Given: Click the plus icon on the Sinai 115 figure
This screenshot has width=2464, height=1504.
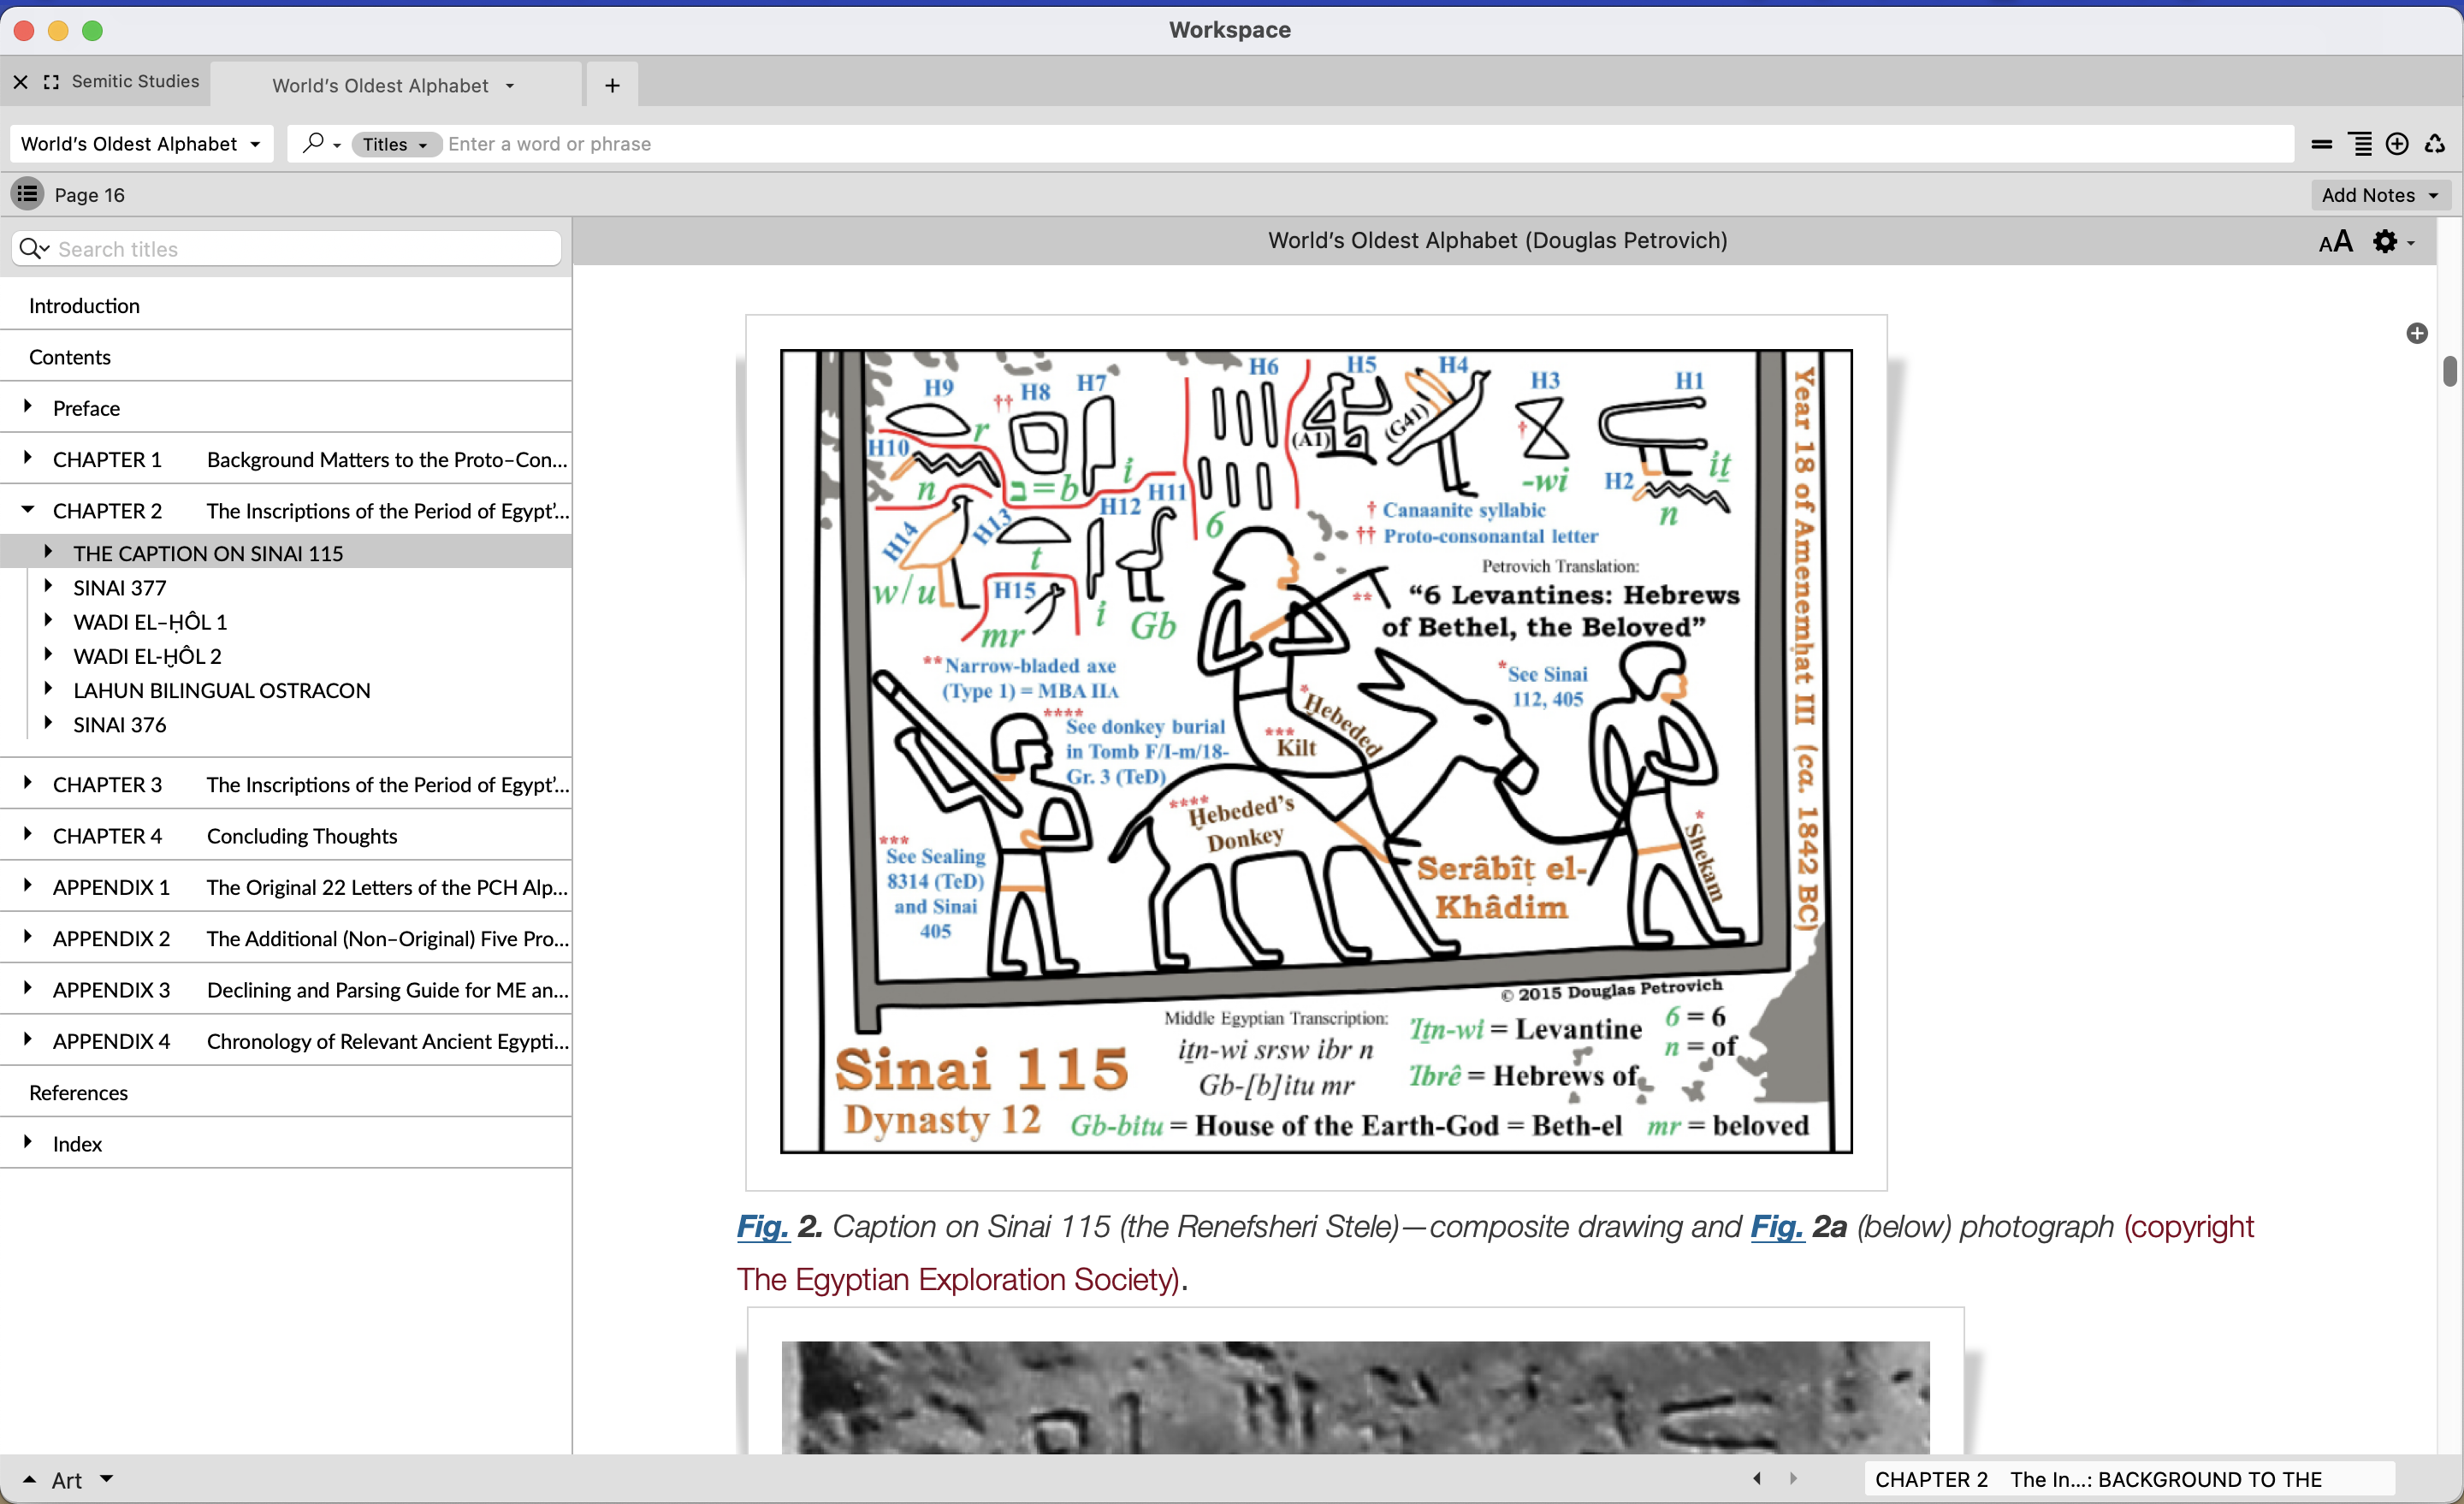Looking at the screenshot, I should (x=2417, y=333).
